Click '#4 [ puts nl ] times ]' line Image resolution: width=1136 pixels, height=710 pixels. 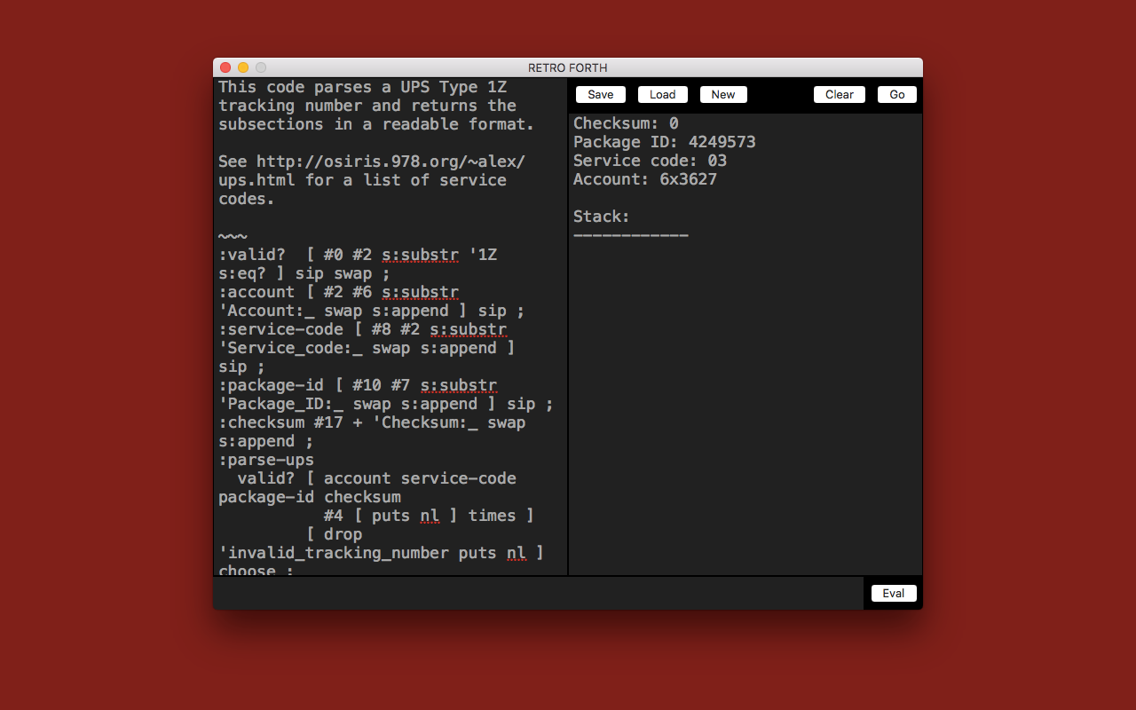(429, 516)
